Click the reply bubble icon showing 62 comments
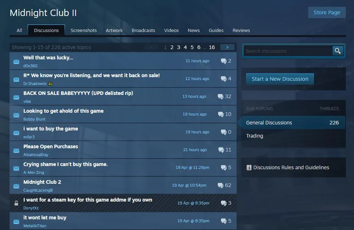The image size is (354, 230). [x=221, y=185]
